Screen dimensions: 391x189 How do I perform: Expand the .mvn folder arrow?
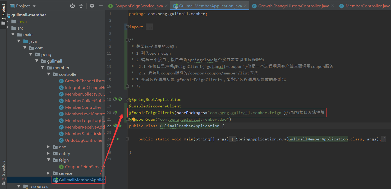8,22
